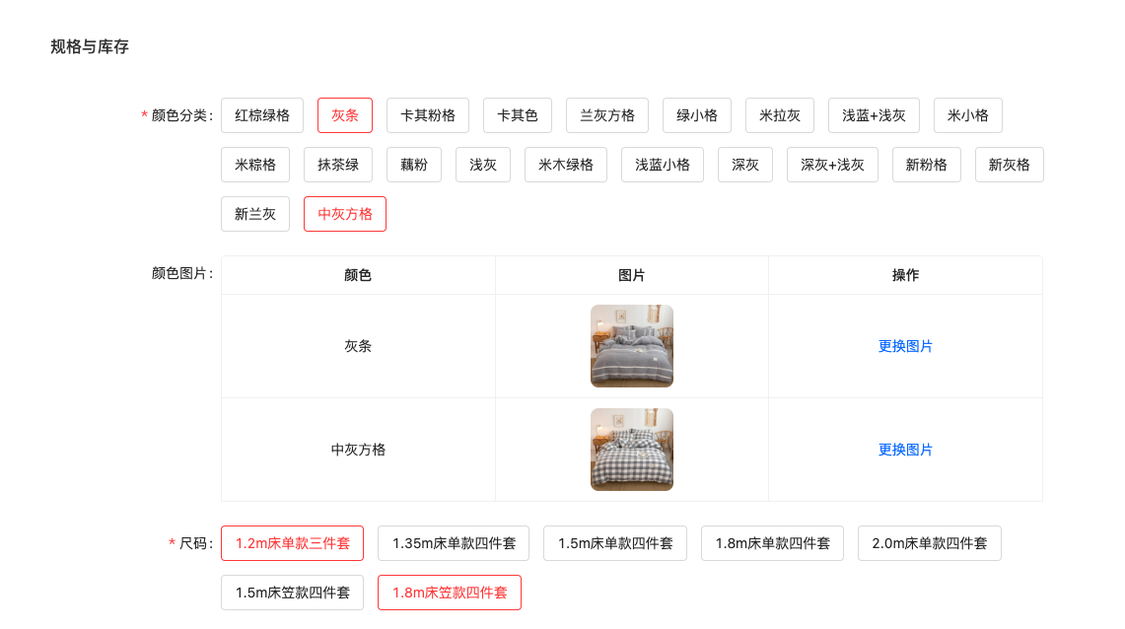The height and width of the screenshot is (629, 1125).
Task: Click 更换图片 for the 灰条 row
Action: pyautogui.click(x=905, y=346)
